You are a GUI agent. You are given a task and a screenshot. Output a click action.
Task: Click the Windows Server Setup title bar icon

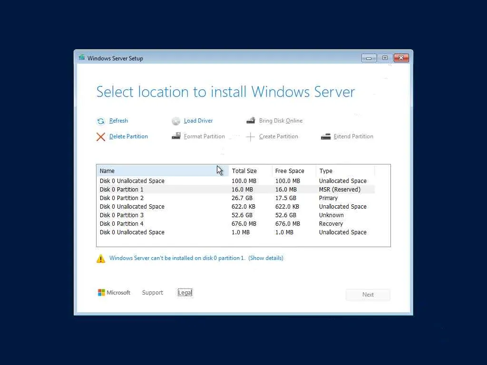[82, 58]
